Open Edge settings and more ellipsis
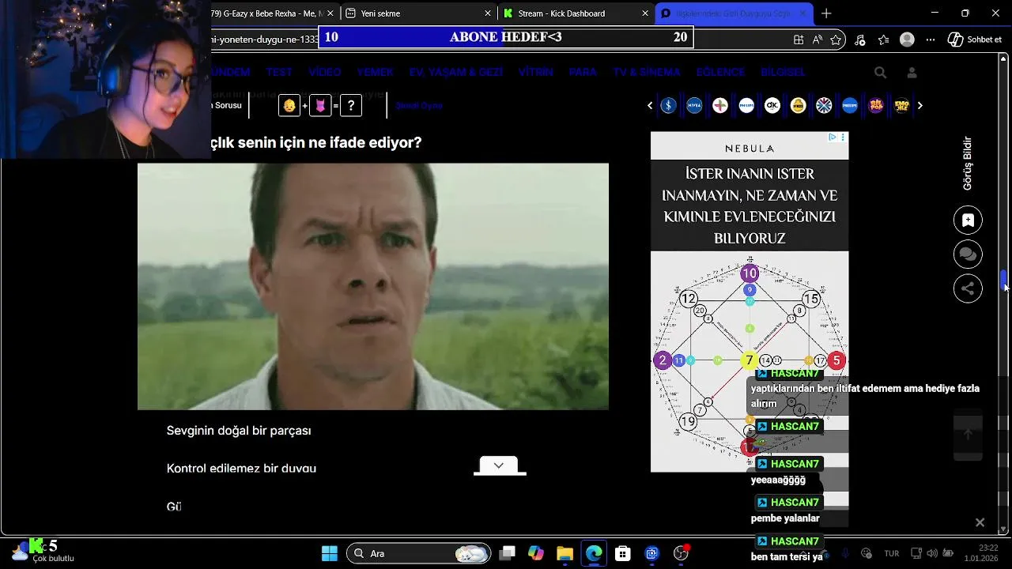Screen dimensions: 1012x569 coord(931,40)
